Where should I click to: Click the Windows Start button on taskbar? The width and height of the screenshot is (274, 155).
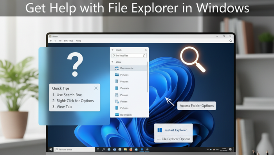[50, 150]
